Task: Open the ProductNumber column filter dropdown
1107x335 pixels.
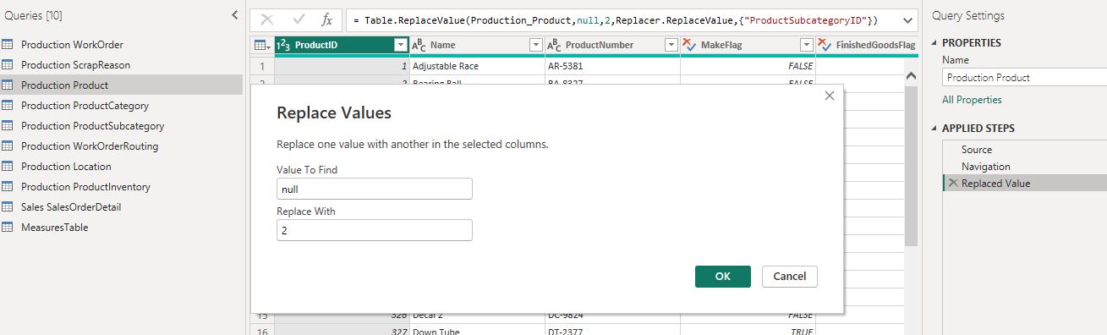Action: (x=671, y=45)
